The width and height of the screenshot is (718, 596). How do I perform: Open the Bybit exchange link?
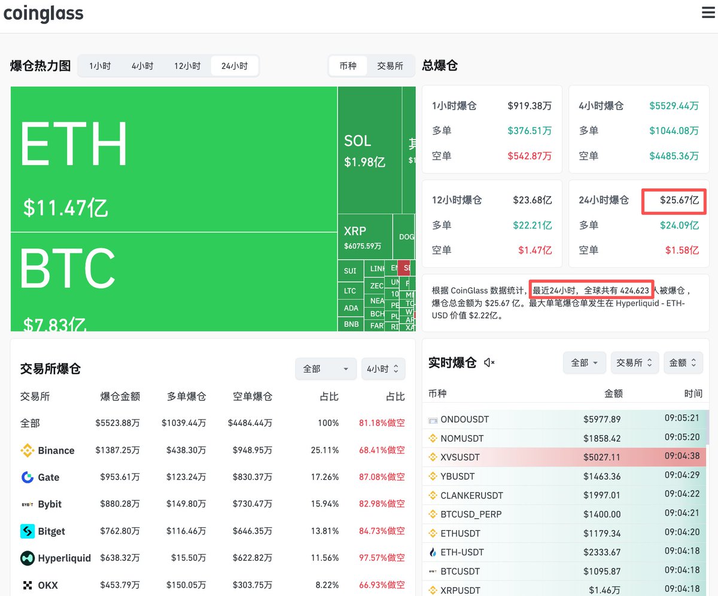point(50,504)
